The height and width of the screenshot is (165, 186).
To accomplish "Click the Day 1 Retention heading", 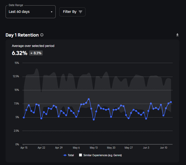I will point(22,35).
